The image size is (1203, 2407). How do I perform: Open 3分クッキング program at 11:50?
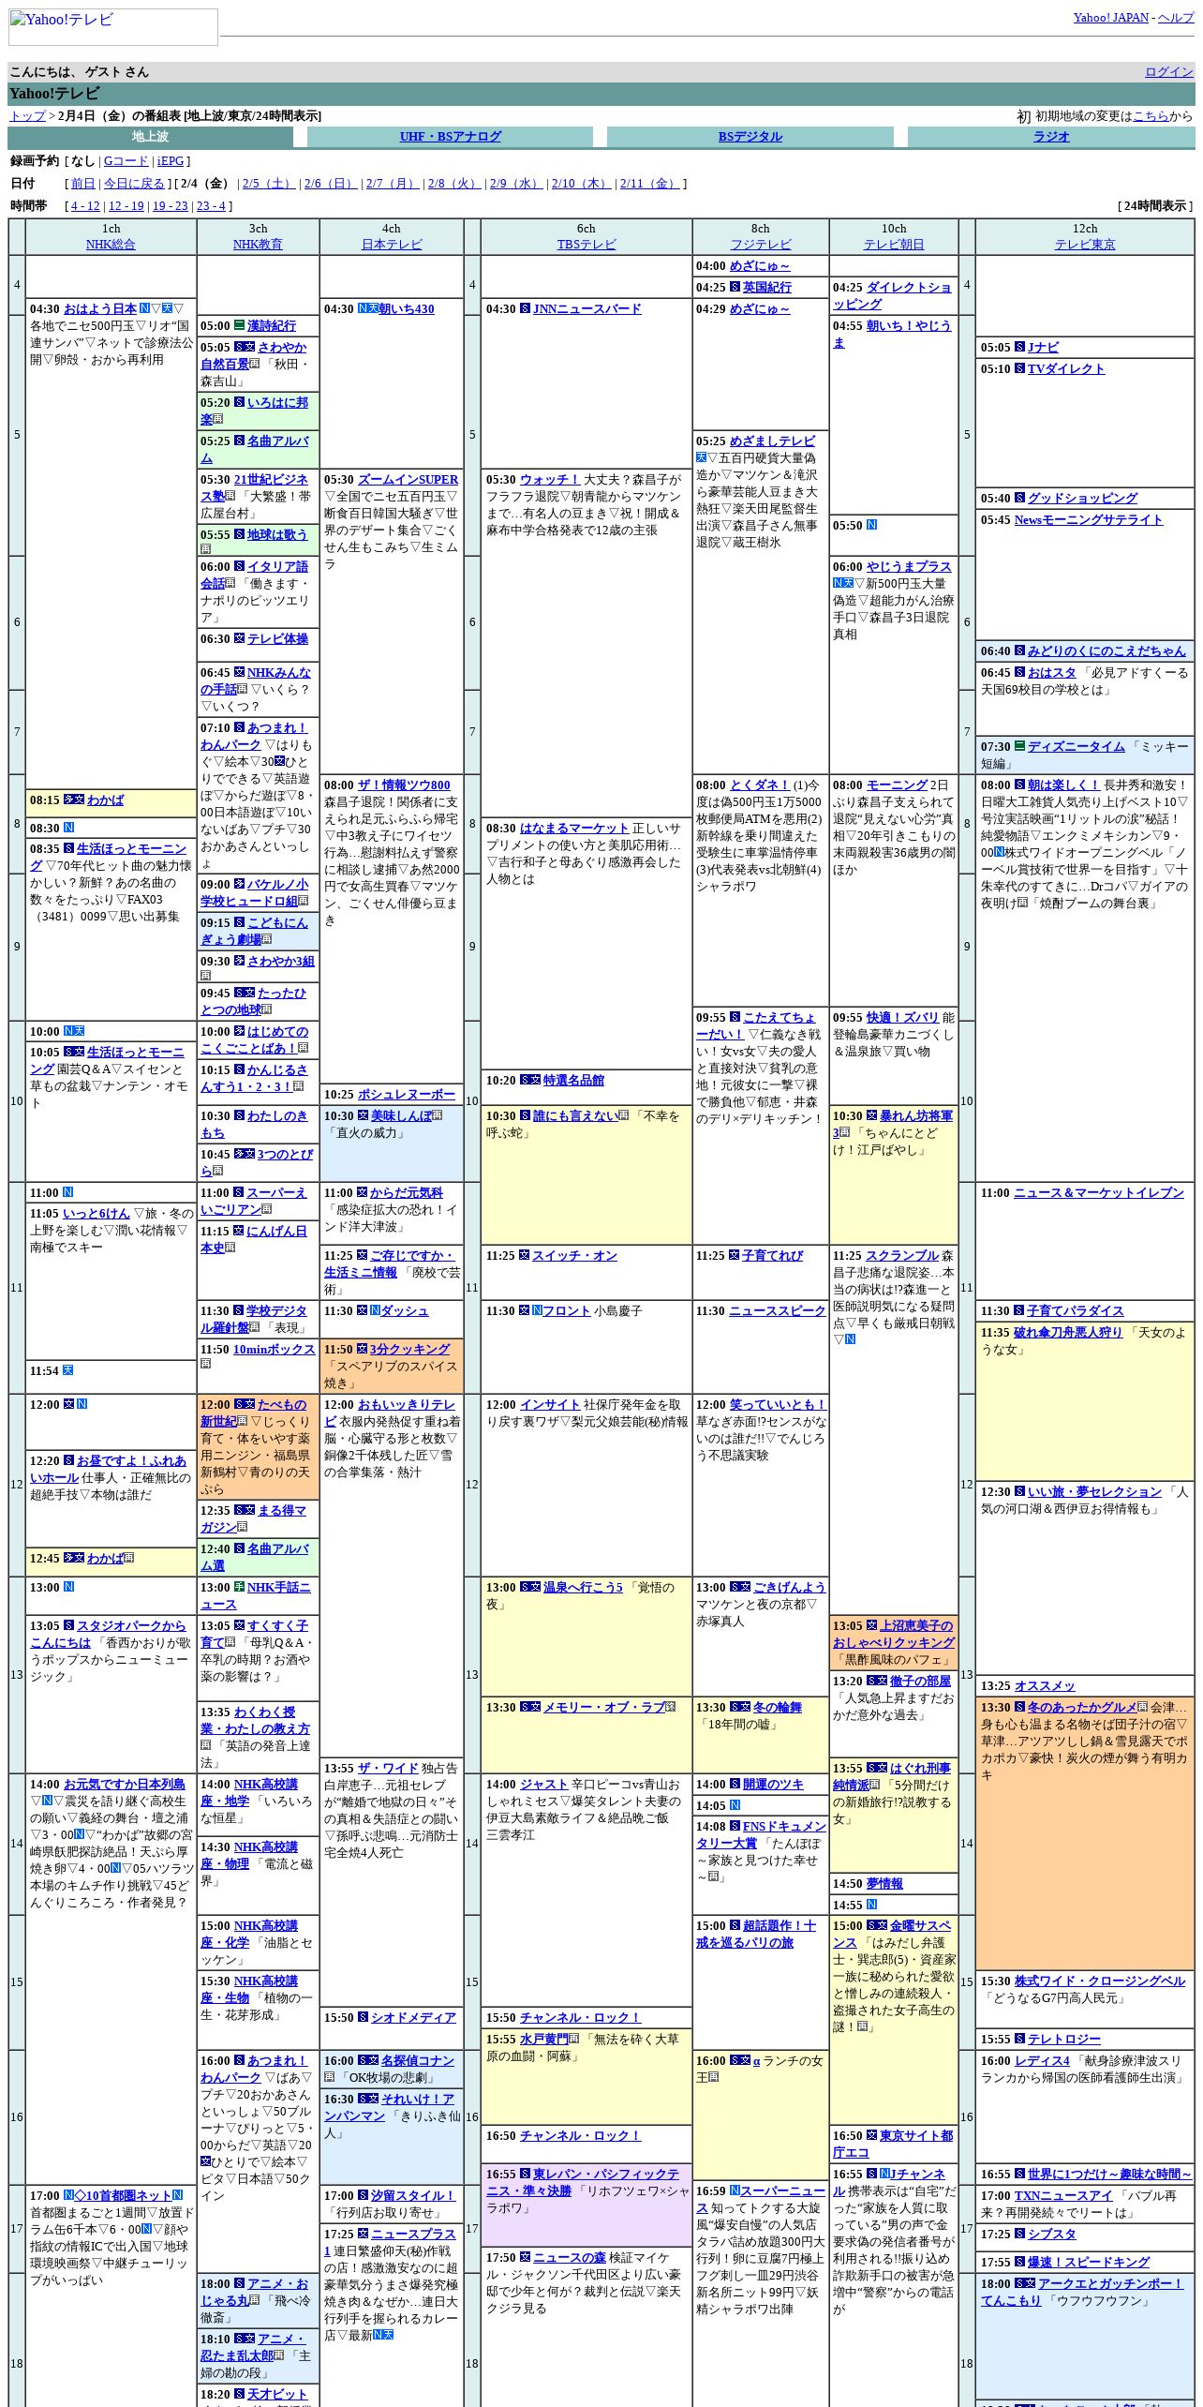pyautogui.click(x=410, y=1350)
